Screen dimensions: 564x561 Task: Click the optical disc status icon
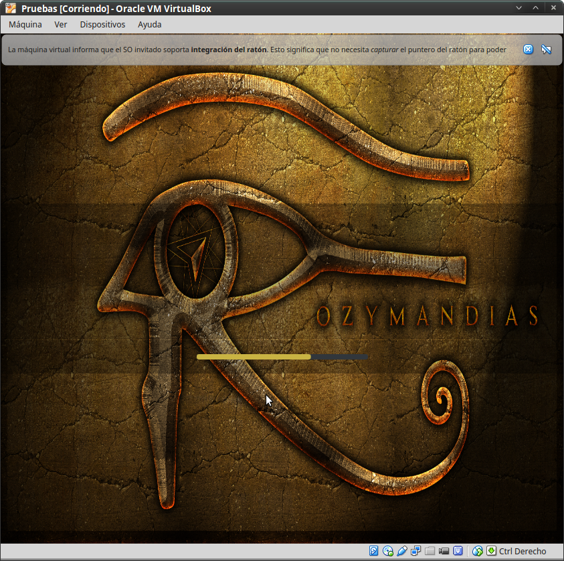pyautogui.click(x=388, y=551)
